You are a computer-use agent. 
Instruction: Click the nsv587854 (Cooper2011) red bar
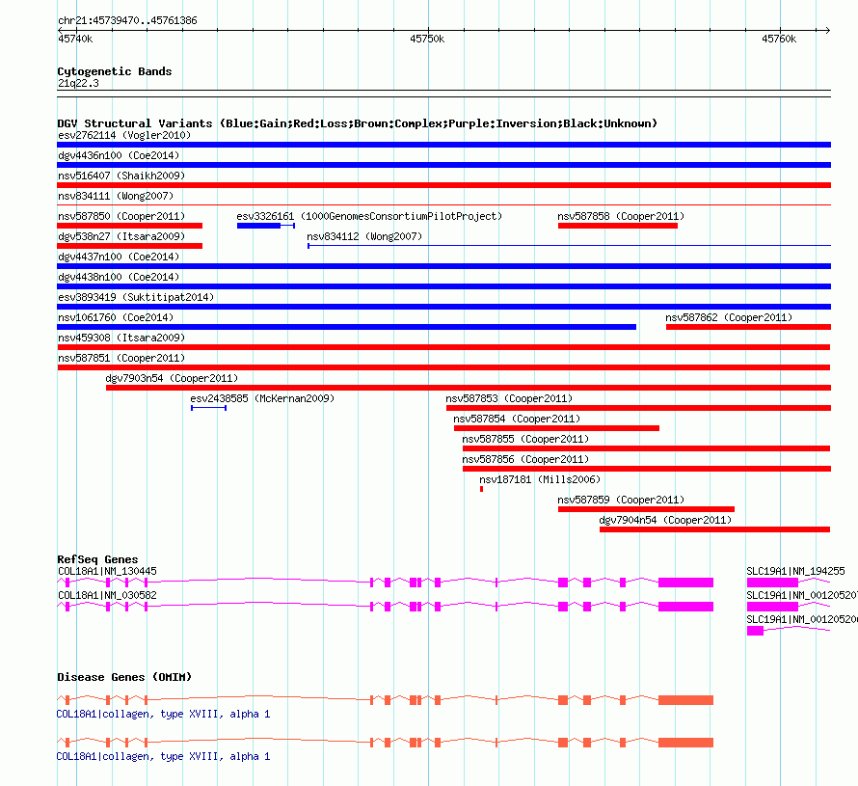pos(556,428)
